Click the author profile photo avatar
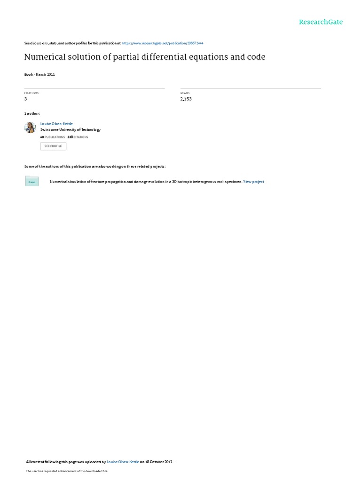361x482 pixels. pos(30,128)
